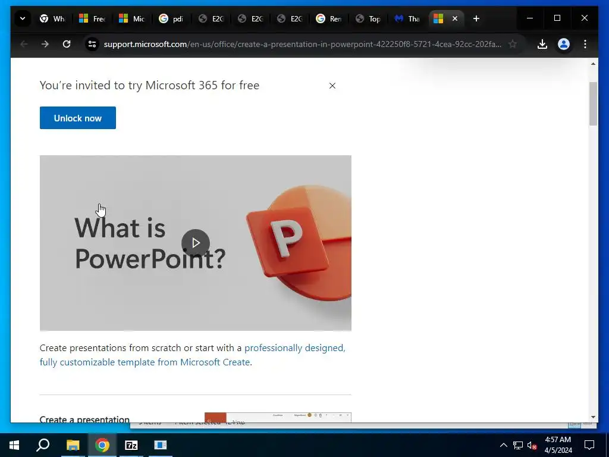This screenshot has height=457, width=609.
Task: Go back with the arrow button
Action: tap(24, 44)
